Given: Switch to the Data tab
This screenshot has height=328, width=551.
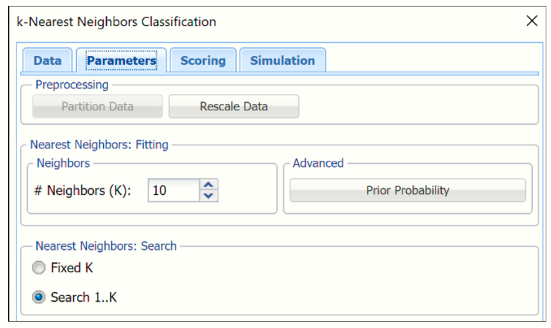Looking at the screenshot, I should tap(47, 60).
